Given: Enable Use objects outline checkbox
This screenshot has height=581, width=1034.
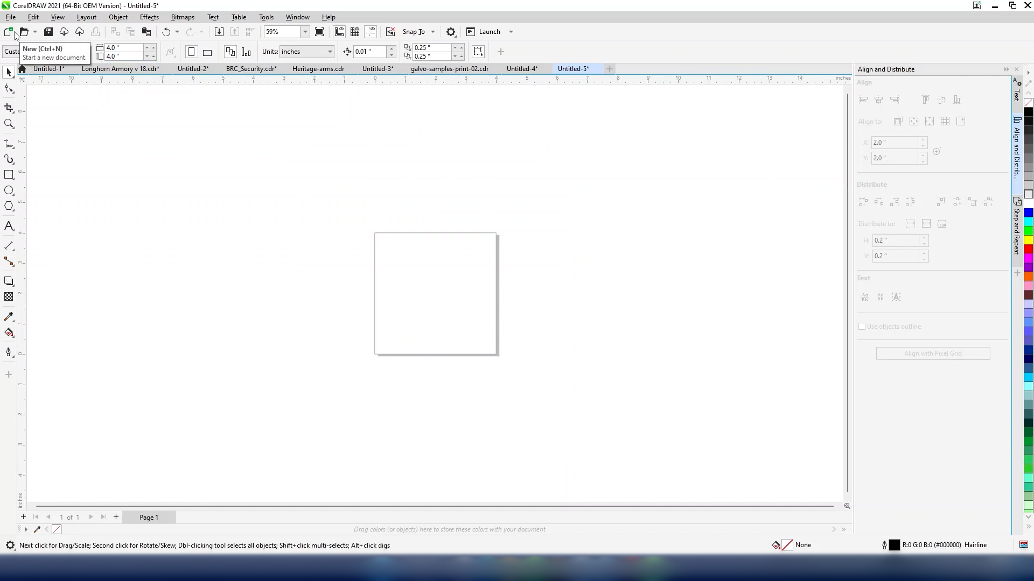Looking at the screenshot, I should click(x=862, y=327).
